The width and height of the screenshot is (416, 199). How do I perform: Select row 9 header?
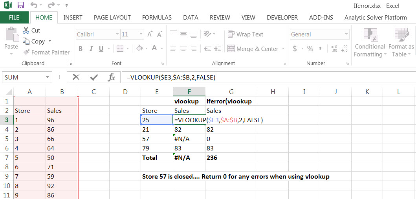pos(7,176)
